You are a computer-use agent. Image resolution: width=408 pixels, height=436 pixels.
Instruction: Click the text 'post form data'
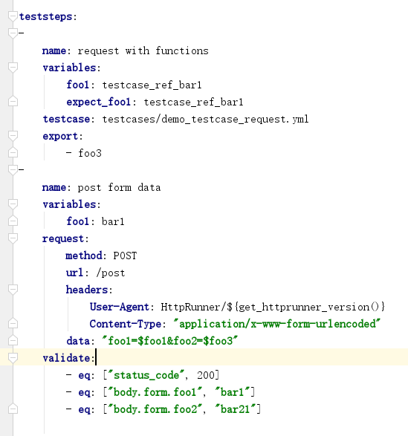pyautogui.click(x=119, y=187)
